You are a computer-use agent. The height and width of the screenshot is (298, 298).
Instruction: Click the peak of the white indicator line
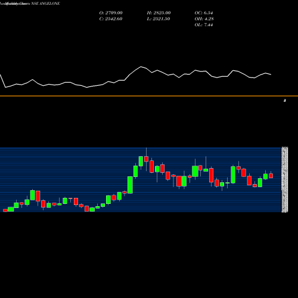tap(141, 67)
